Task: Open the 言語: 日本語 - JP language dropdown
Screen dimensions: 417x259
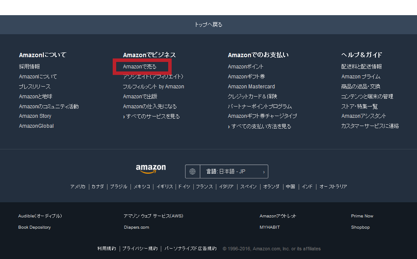Action: coord(227,172)
